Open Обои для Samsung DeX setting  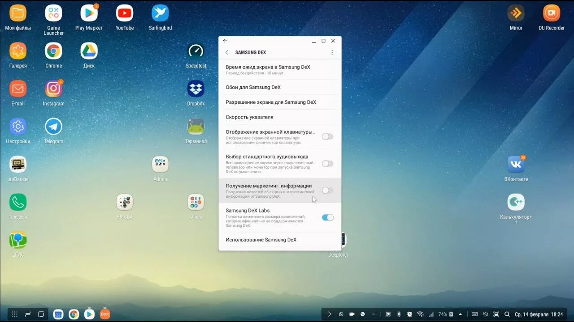pos(280,87)
